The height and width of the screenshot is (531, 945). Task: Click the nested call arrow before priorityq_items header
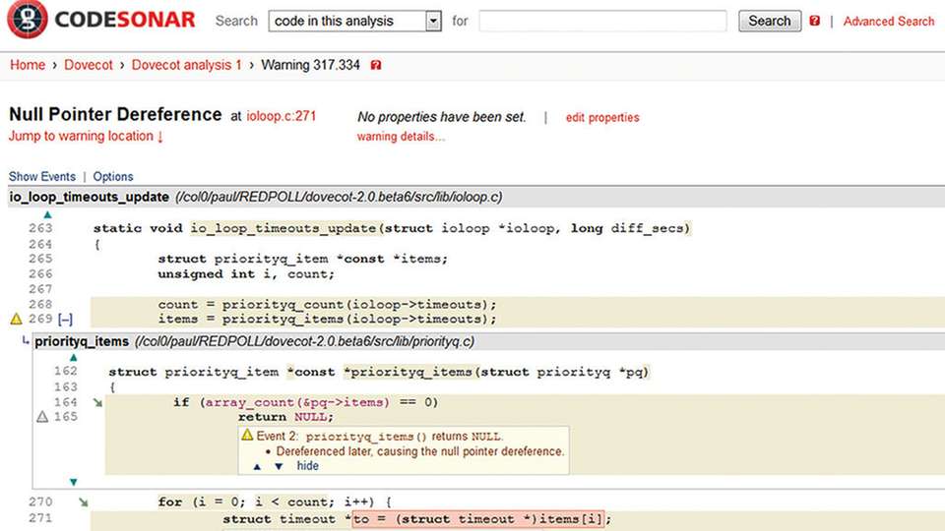26,341
